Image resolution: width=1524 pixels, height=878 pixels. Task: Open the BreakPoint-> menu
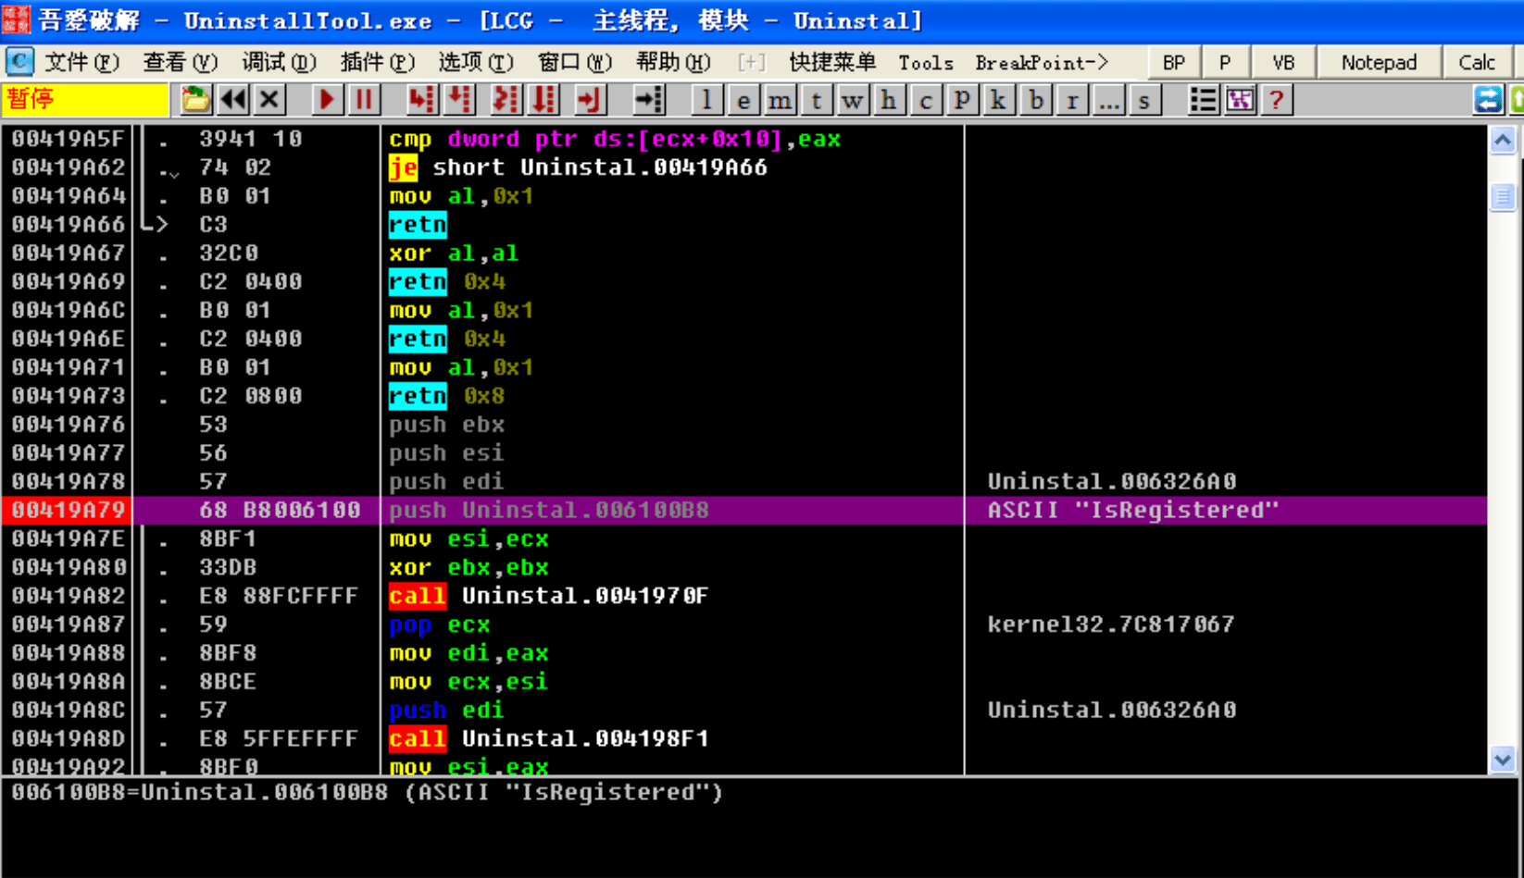point(1042,62)
